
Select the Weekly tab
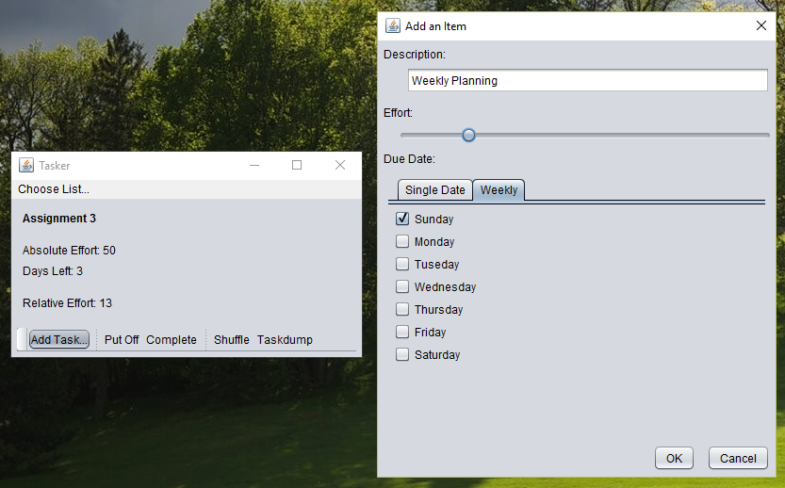pos(499,190)
